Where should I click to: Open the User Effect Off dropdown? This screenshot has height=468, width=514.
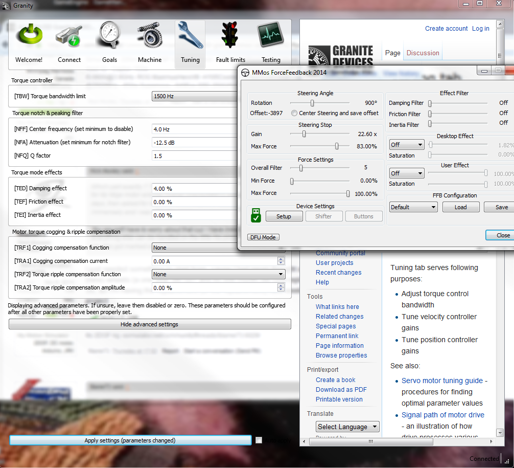click(x=407, y=173)
